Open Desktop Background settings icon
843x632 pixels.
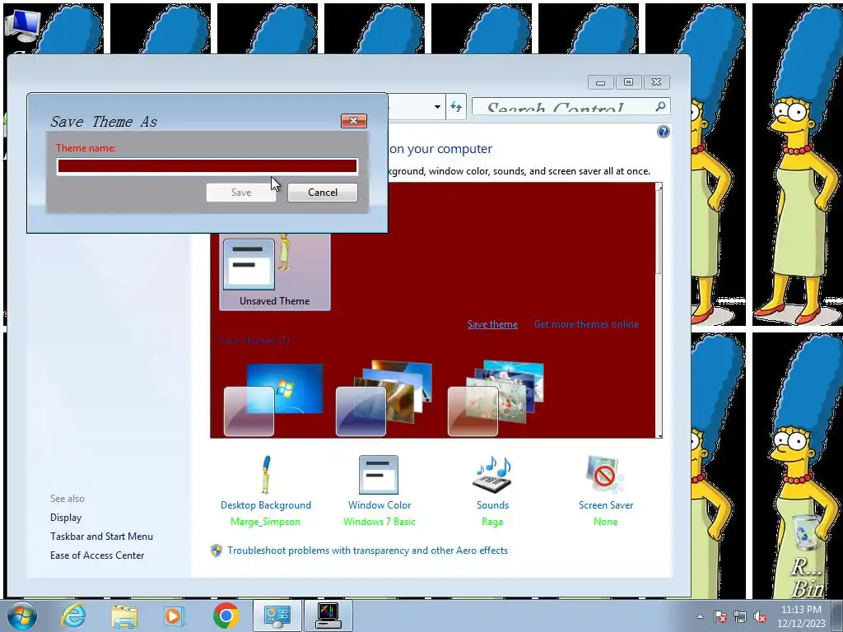pyautogui.click(x=266, y=475)
